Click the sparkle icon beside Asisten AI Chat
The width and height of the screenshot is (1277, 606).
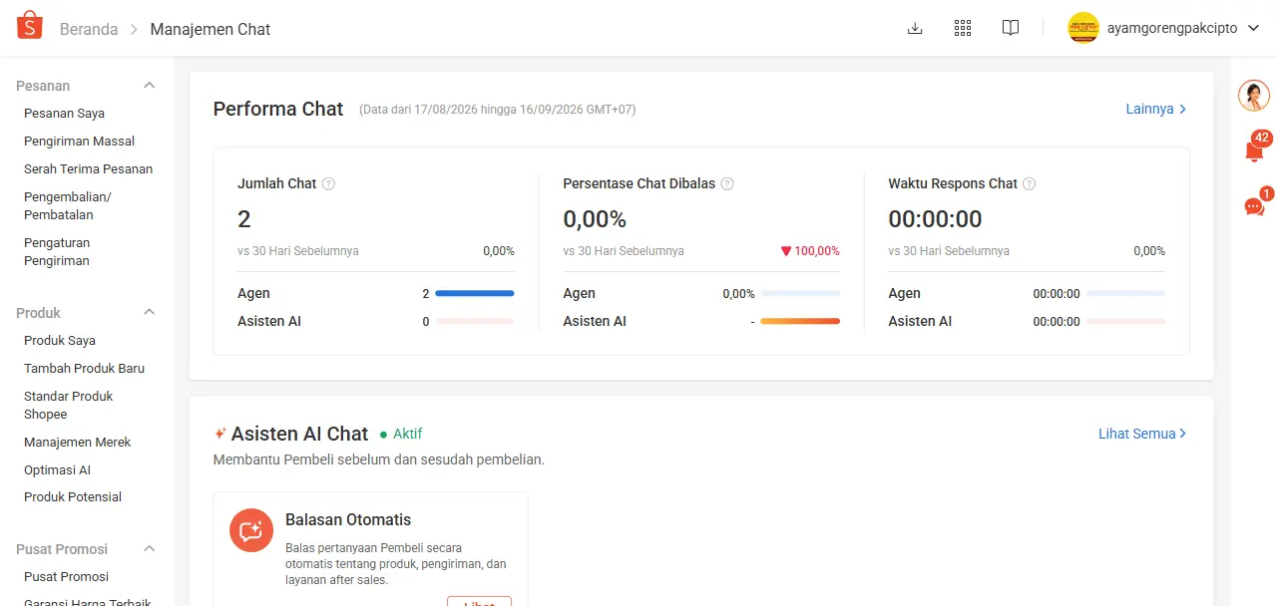pyautogui.click(x=220, y=434)
